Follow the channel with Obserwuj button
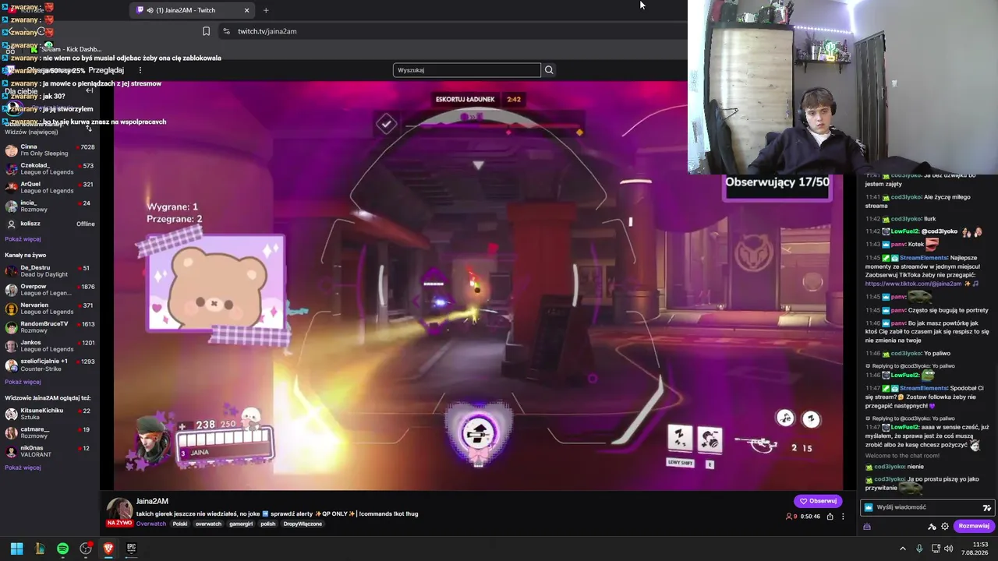Viewport: 998px width, 561px height. (x=818, y=501)
